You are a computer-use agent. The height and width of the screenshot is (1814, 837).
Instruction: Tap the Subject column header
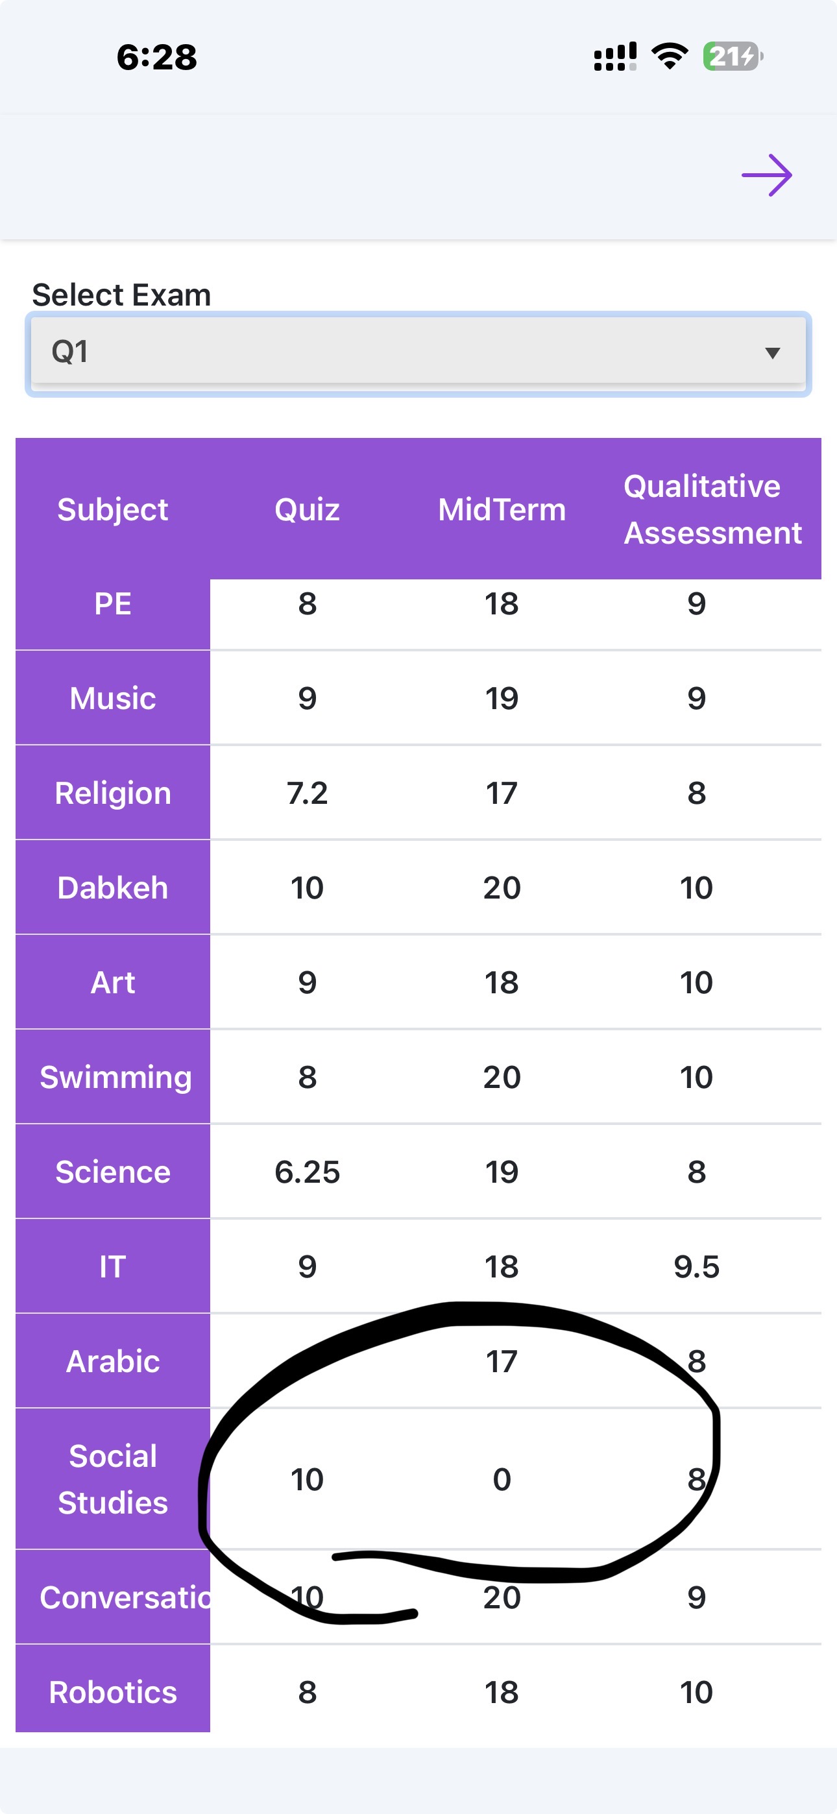113,509
